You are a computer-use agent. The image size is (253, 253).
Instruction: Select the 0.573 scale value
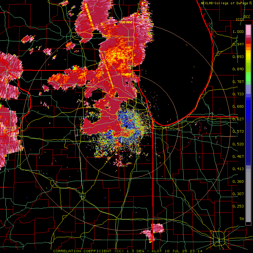[238, 132]
